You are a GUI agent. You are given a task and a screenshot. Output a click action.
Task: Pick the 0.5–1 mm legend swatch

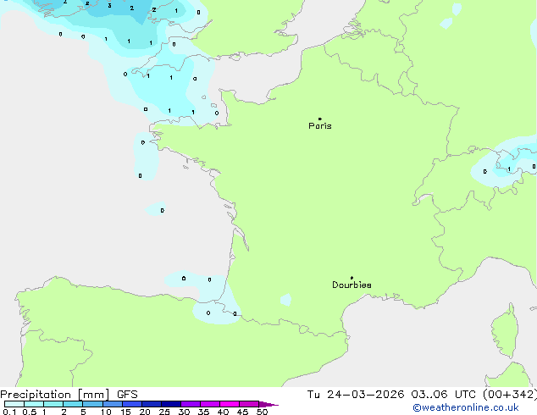coord(34,404)
